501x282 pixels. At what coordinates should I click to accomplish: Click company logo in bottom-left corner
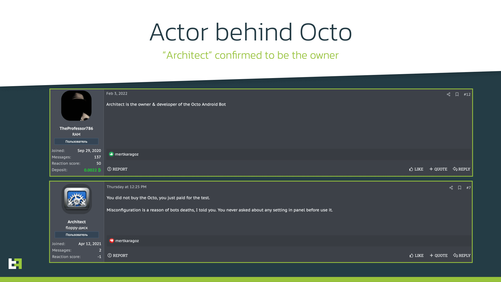[x=15, y=263]
